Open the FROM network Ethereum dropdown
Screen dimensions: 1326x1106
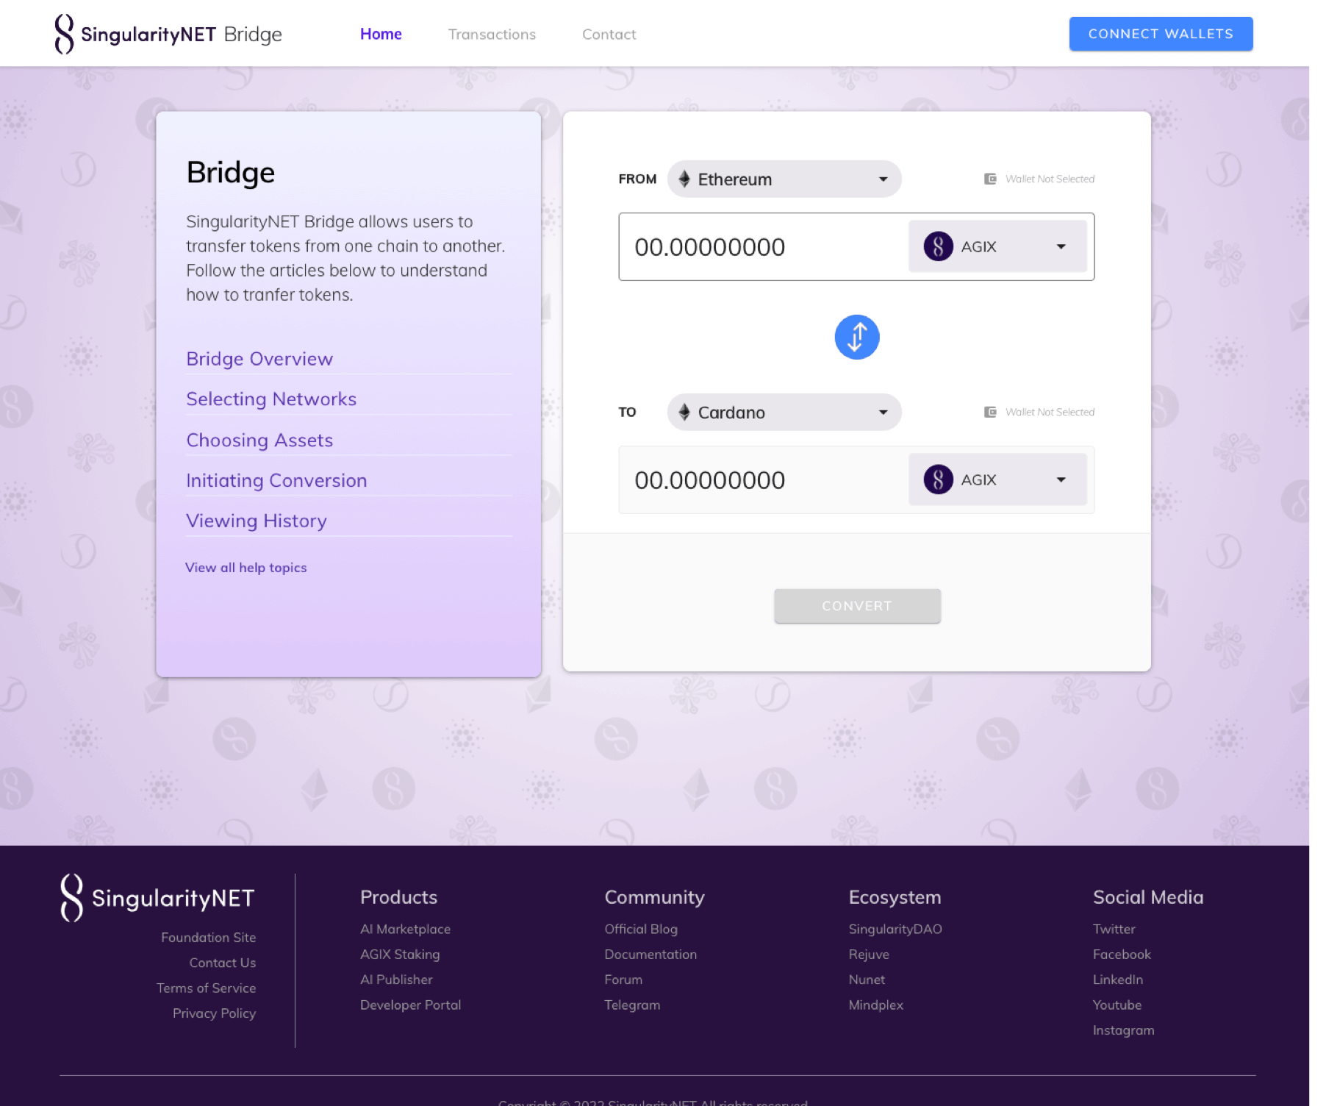(x=784, y=179)
